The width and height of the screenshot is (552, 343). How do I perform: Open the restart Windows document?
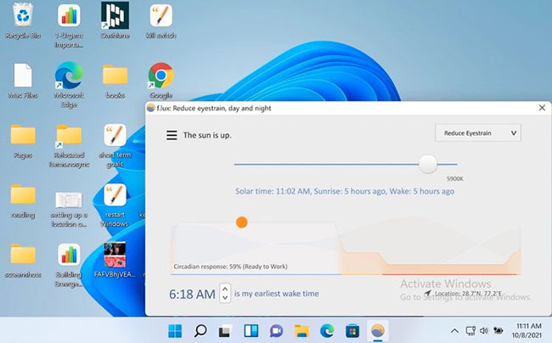(115, 205)
